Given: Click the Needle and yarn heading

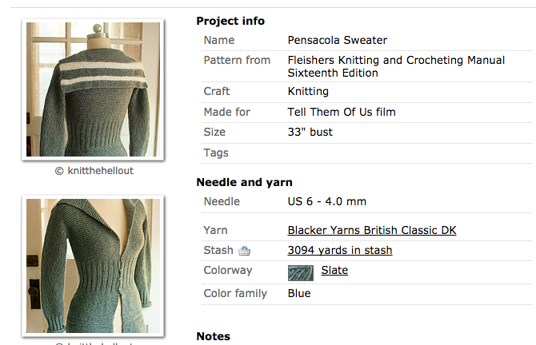Looking at the screenshot, I should point(244,182).
